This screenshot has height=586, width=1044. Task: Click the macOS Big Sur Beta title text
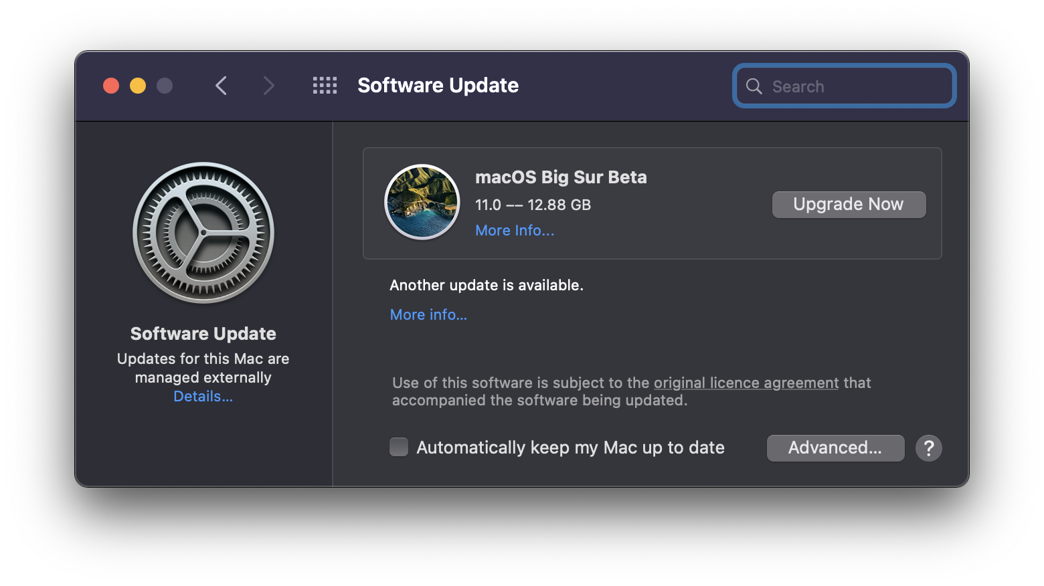(561, 177)
